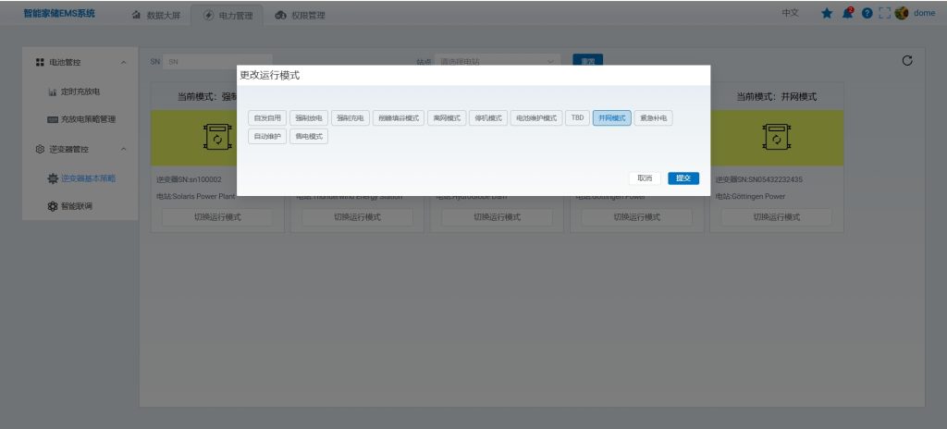Click the 取消 cancel button
The width and height of the screenshot is (947, 429).
[x=645, y=178]
